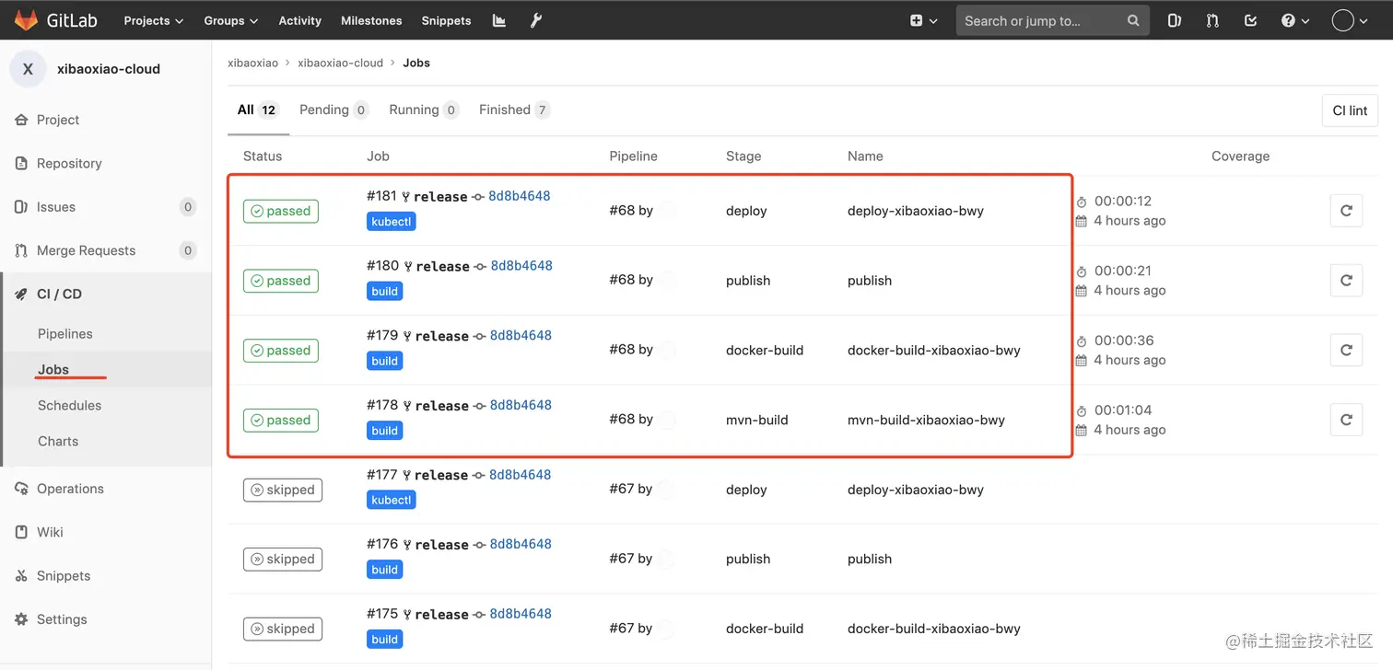Click the GitLab fox logo
This screenshot has height=670, width=1393.
[26, 19]
